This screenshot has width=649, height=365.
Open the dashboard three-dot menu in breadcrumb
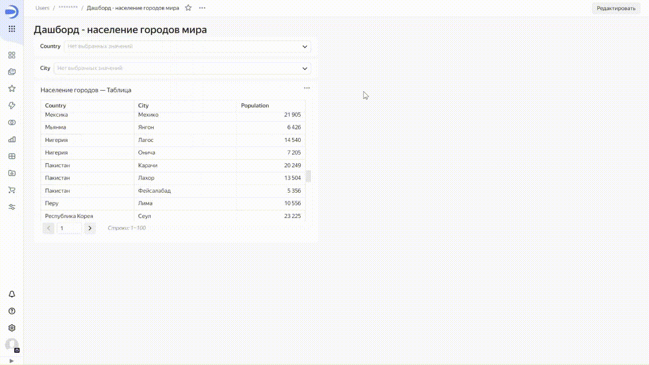[x=202, y=8]
